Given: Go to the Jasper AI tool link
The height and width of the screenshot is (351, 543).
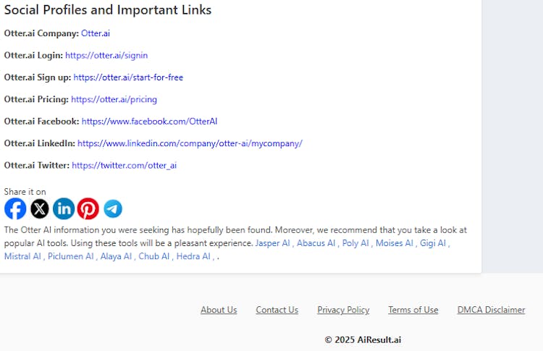Looking at the screenshot, I should click(x=272, y=243).
